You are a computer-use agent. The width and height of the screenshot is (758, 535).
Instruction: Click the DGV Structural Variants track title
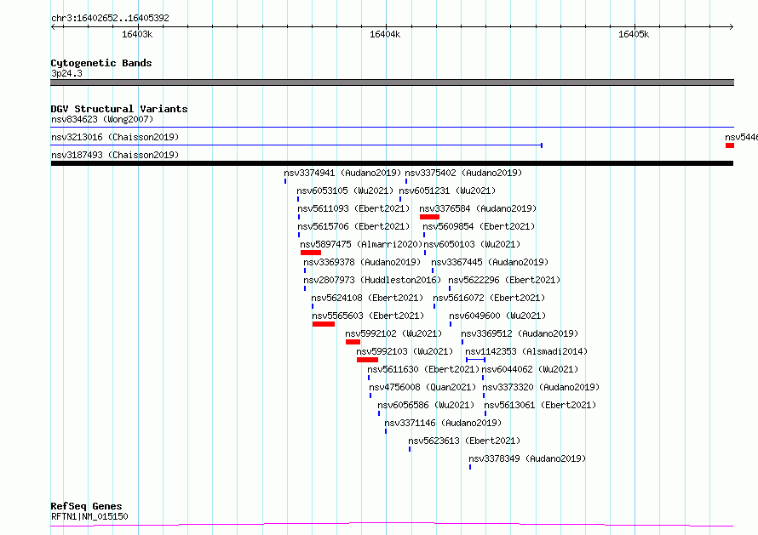coord(119,109)
